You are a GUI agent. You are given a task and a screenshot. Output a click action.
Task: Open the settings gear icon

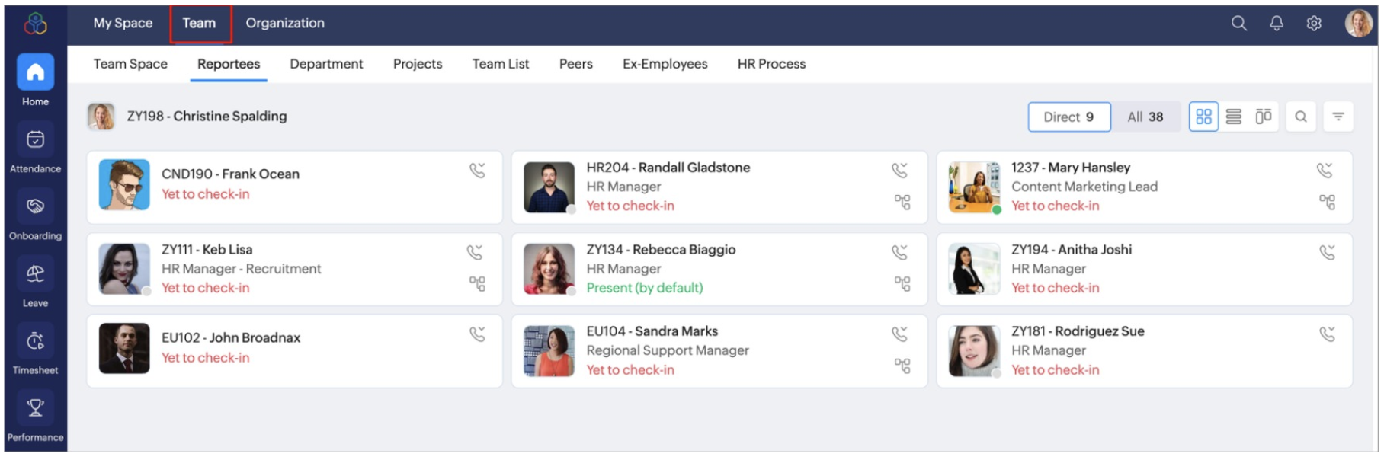[x=1314, y=24]
